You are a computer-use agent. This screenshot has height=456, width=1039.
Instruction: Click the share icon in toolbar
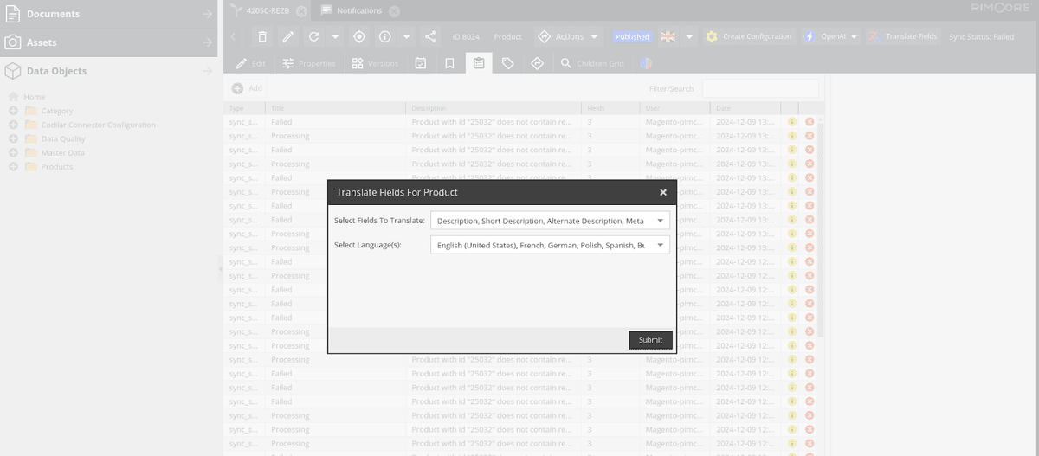[x=430, y=36]
